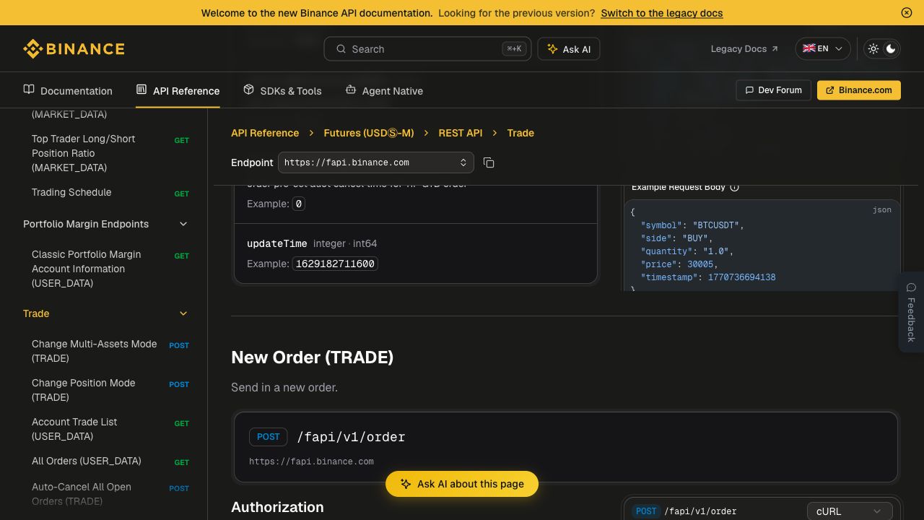Screen dimensions: 924x520
Task: Click the New Order (TRADE) heading
Action: coord(312,357)
